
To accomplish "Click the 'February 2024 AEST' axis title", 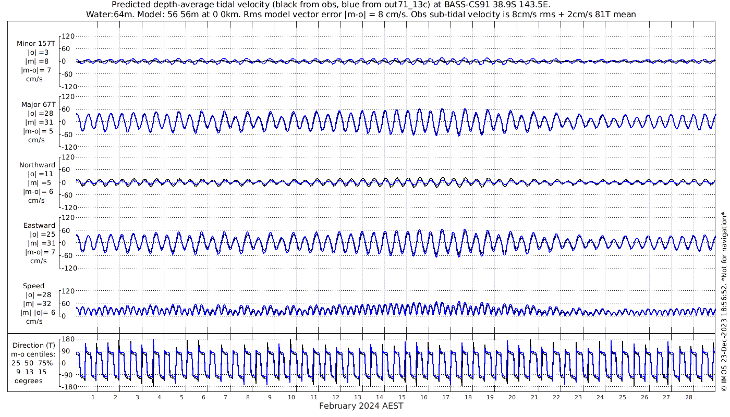I will pyautogui.click(x=361, y=406).
